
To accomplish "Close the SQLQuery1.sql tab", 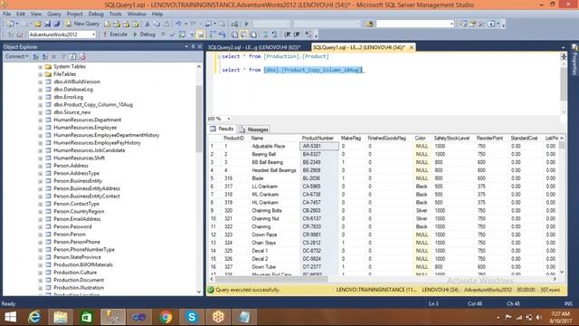I will 411,47.
